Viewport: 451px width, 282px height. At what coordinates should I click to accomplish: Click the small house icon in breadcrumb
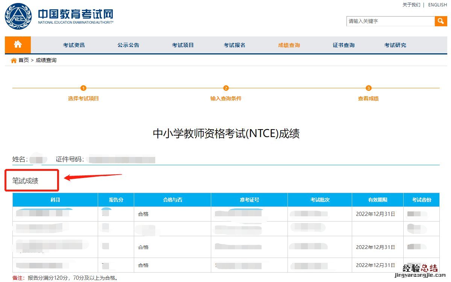click(x=14, y=60)
